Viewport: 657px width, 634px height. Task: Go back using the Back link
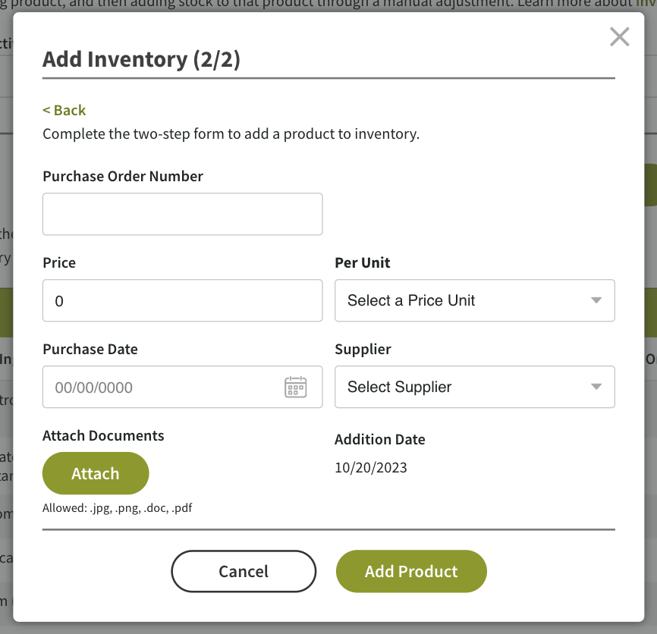[x=64, y=110]
